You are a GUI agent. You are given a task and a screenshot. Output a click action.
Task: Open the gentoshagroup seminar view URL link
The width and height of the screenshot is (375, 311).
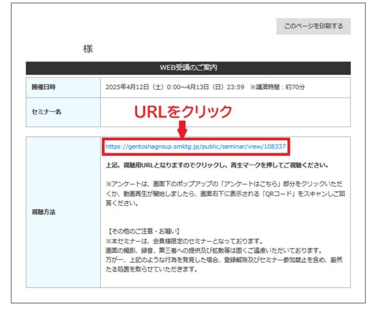click(x=196, y=147)
